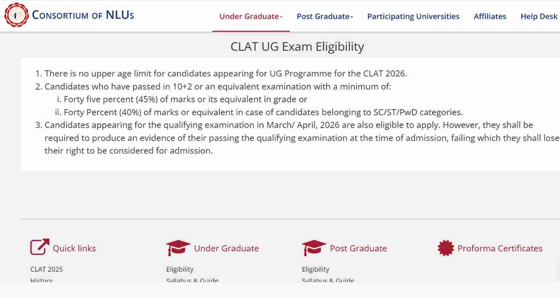Open Participating Universities in the navbar
The width and height of the screenshot is (560, 297).
click(413, 16)
